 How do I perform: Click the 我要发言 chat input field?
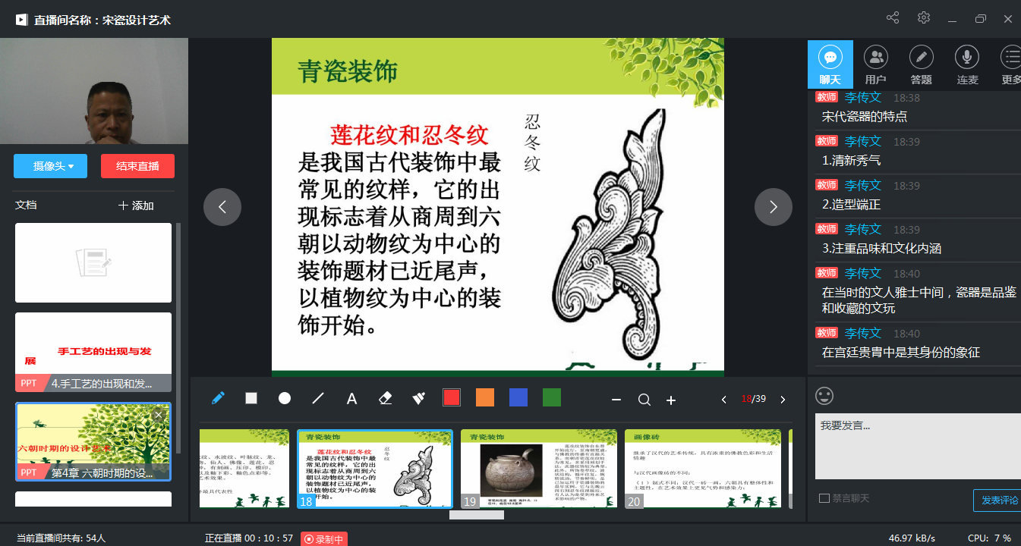[x=917, y=446]
